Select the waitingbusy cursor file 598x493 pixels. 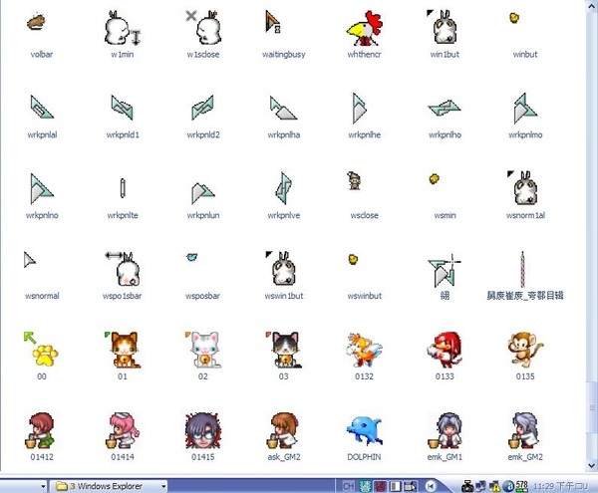pyautogui.click(x=273, y=22)
